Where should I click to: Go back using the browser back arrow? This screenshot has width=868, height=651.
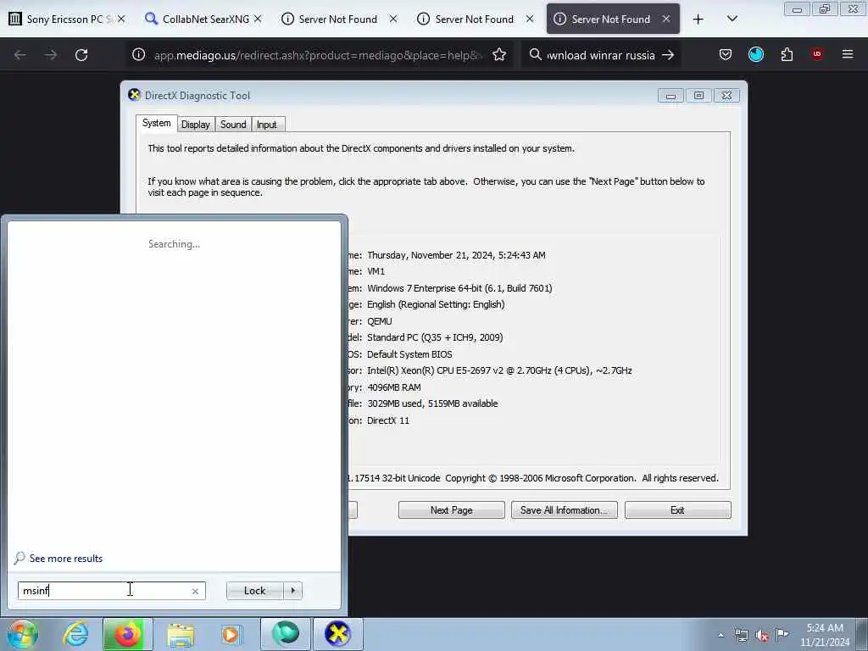point(20,55)
